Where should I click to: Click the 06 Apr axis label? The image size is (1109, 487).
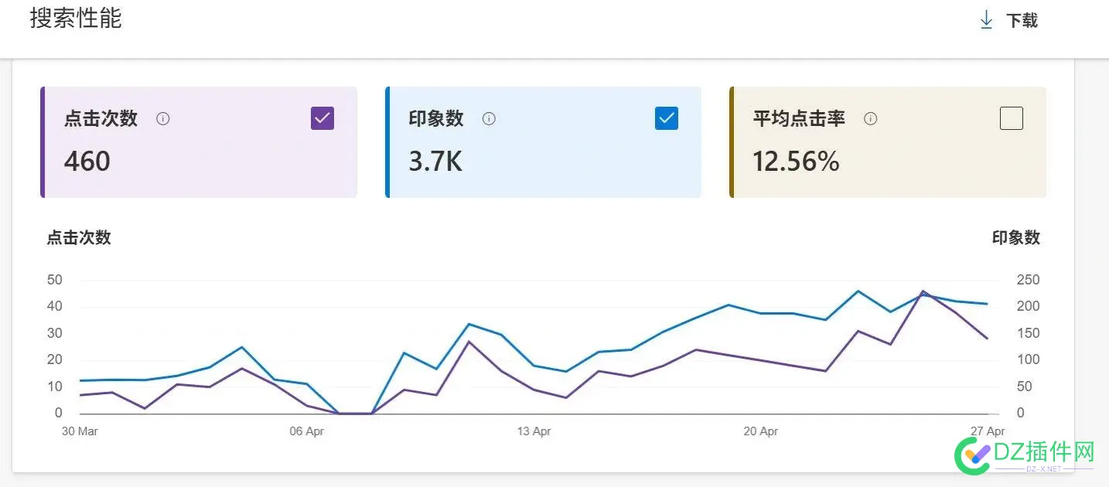click(306, 431)
